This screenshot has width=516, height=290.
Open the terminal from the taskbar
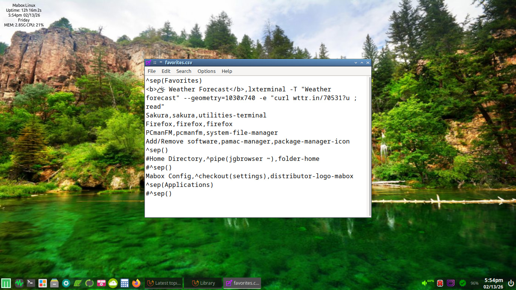pos(31,283)
